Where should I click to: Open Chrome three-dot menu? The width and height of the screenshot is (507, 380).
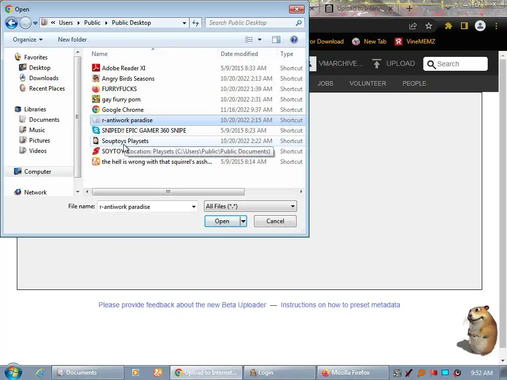496,26
